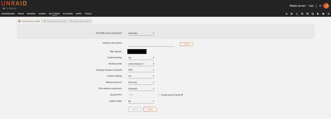The width and height of the screenshot is (331, 119).
Task: Open the Tools menu item
Action: tap(88, 14)
